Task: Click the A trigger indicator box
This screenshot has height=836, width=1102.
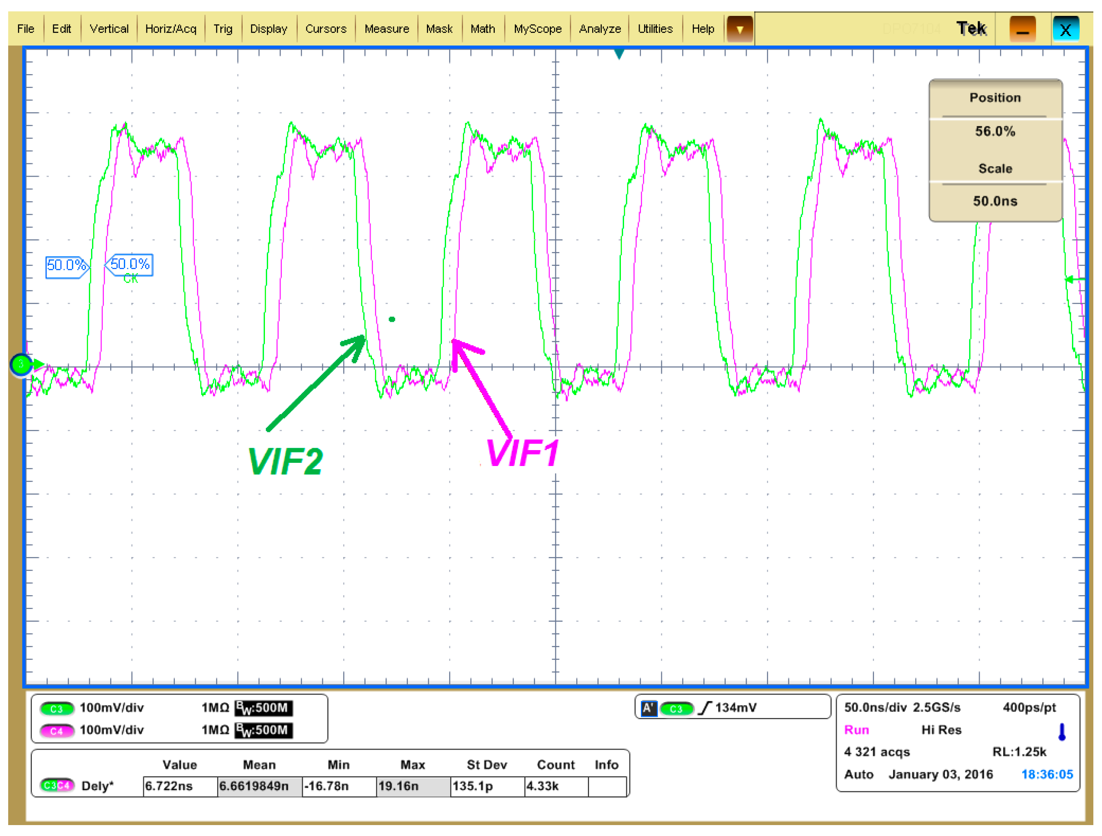Action: (648, 708)
